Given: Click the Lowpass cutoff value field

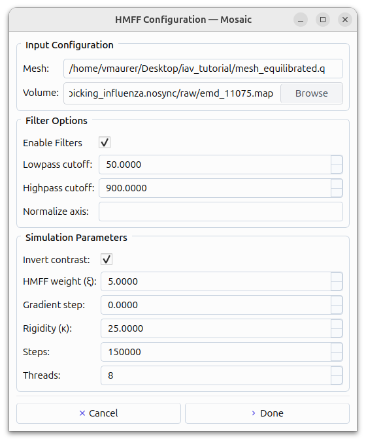Looking at the screenshot, I should [x=215, y=165].
